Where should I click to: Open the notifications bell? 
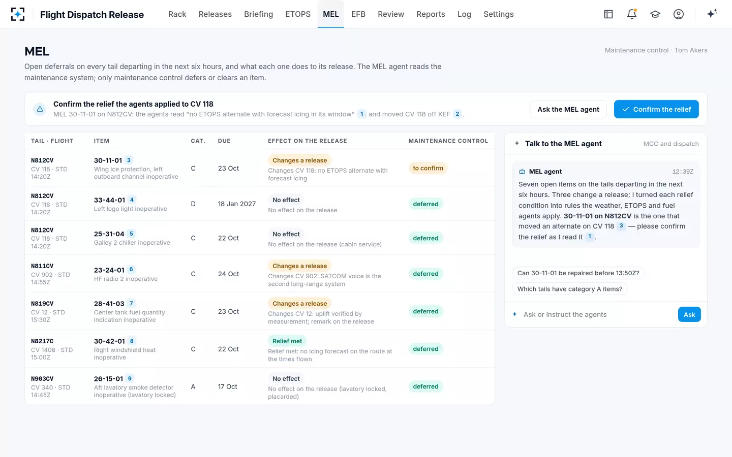(x=632, y=14)
